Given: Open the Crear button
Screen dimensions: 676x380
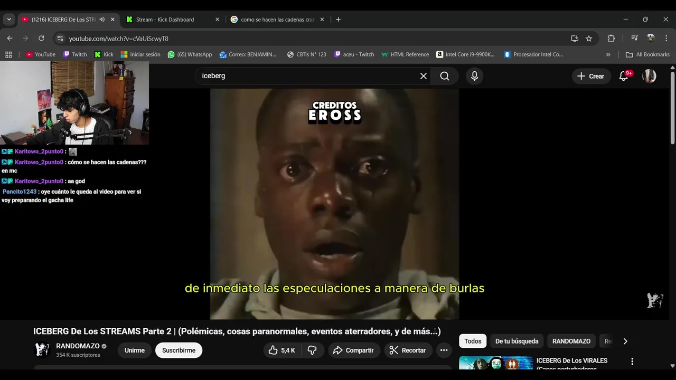Looking at the screenshot, I should [x=591, y=76].
